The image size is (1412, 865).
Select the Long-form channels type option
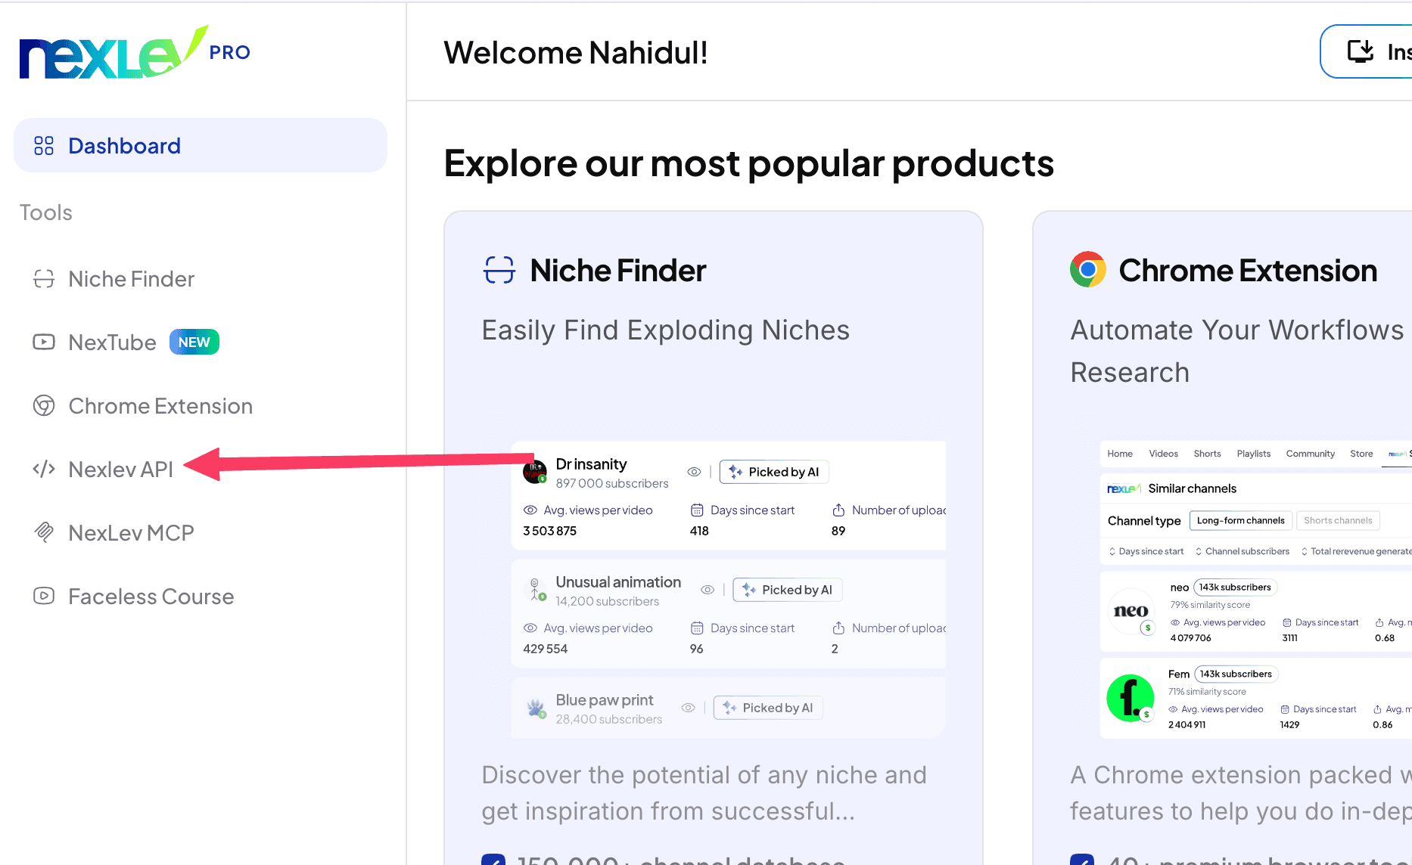click(1240, 520)
